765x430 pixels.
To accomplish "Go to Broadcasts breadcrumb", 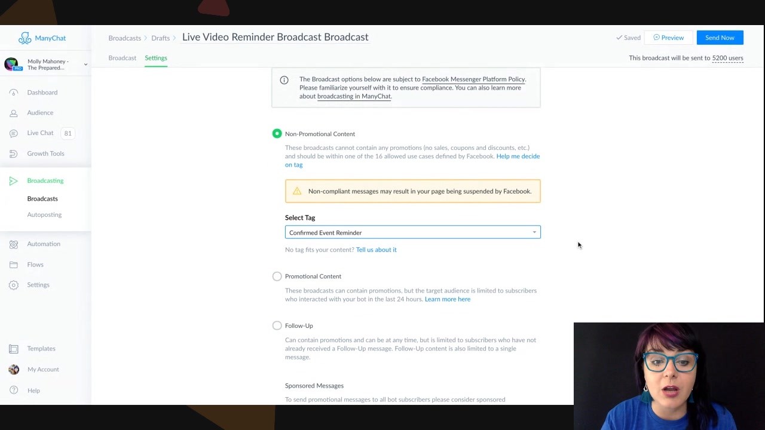I will pos(125,38).
